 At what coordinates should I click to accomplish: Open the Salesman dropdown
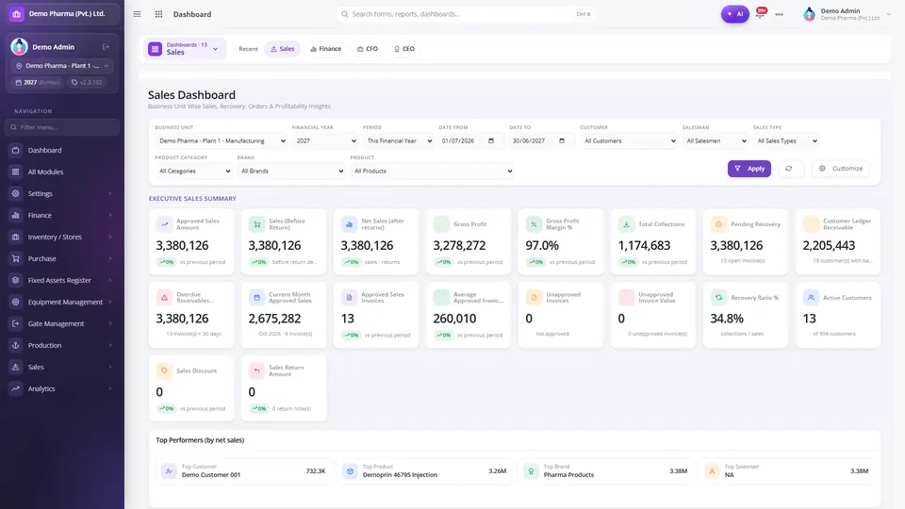coord(716,140)
